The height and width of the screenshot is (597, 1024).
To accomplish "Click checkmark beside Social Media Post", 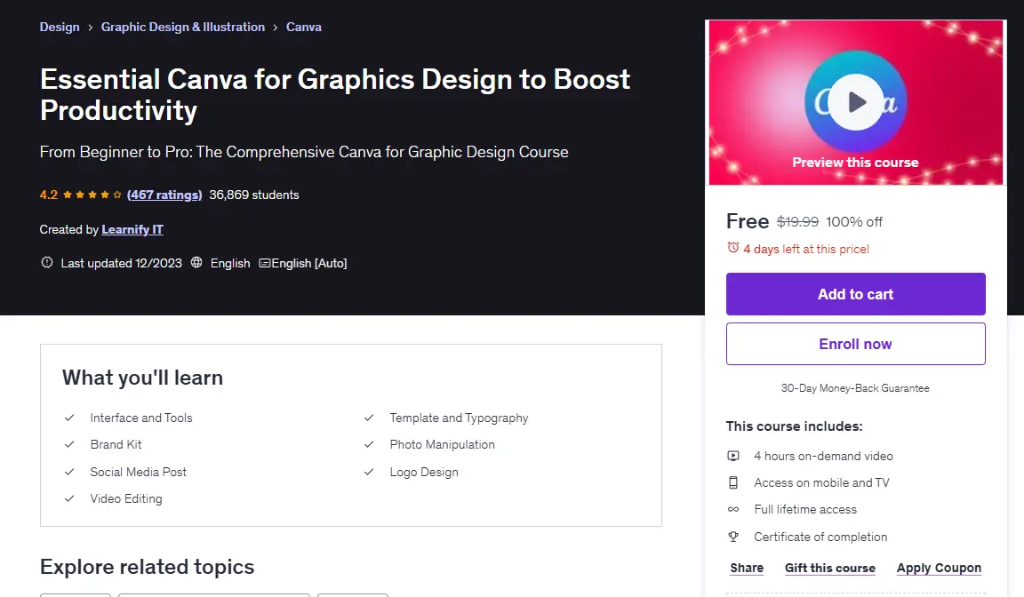I will point(69,472).
